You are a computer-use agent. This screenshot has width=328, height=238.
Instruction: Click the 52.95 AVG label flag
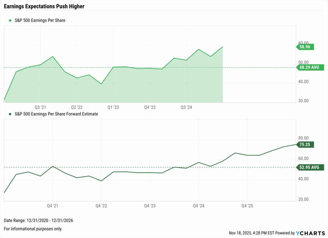[309, 167]
